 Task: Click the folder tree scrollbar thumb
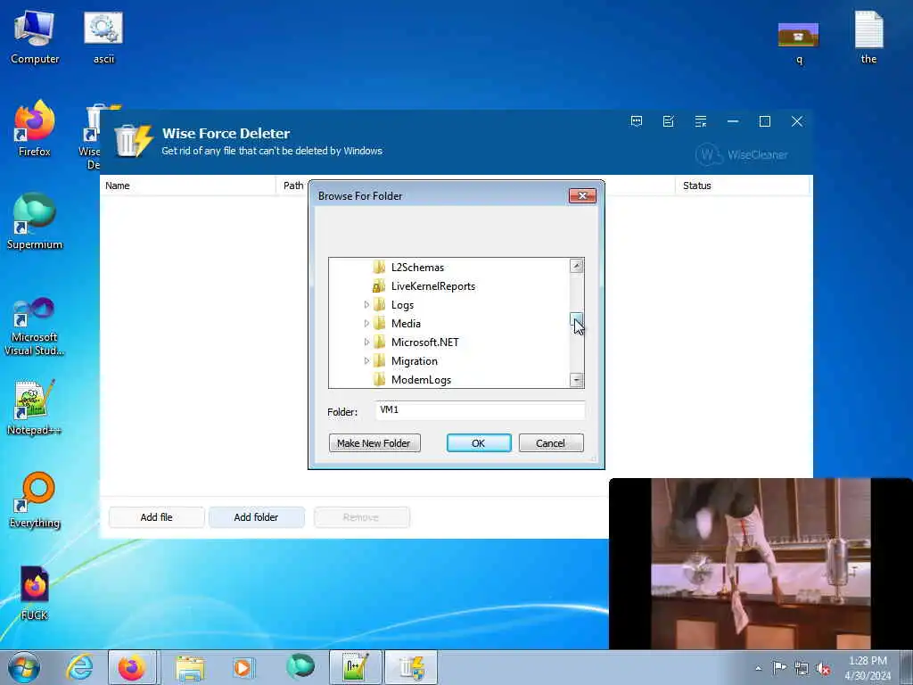[x=577, y=319]
